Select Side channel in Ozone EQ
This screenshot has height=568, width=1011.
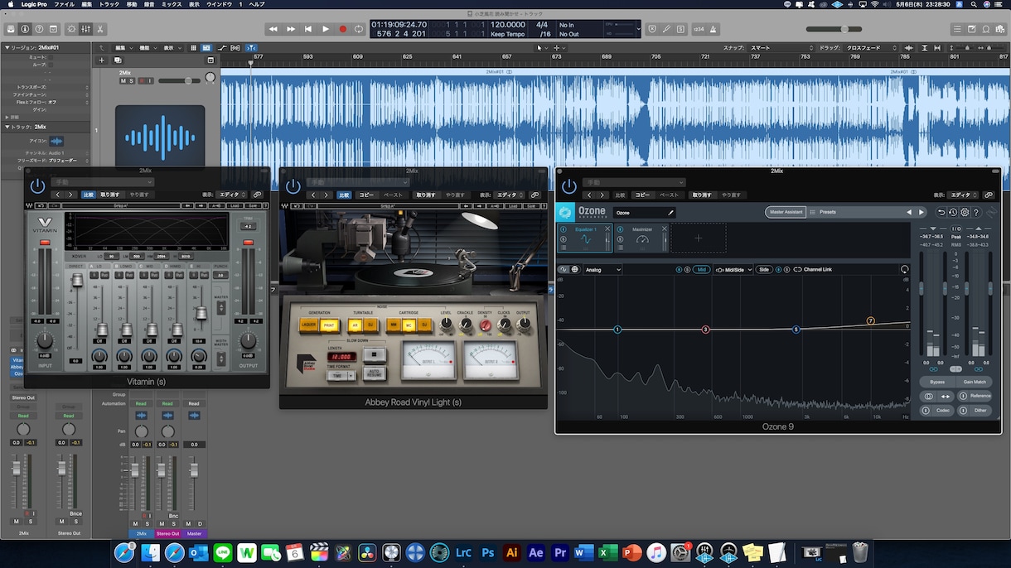coord(763,269)
